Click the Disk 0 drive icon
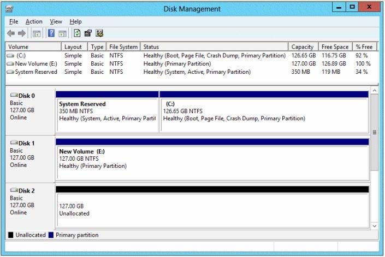385x257 pixels. point(14,95)
